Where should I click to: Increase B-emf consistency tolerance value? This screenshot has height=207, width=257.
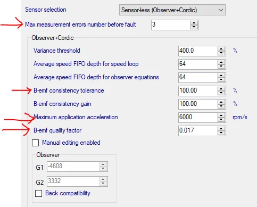point(221,89)
